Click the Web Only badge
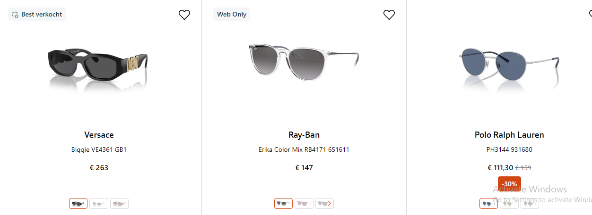Image resolution: width=592 pixels, height=215 pixels. [232, 15]
